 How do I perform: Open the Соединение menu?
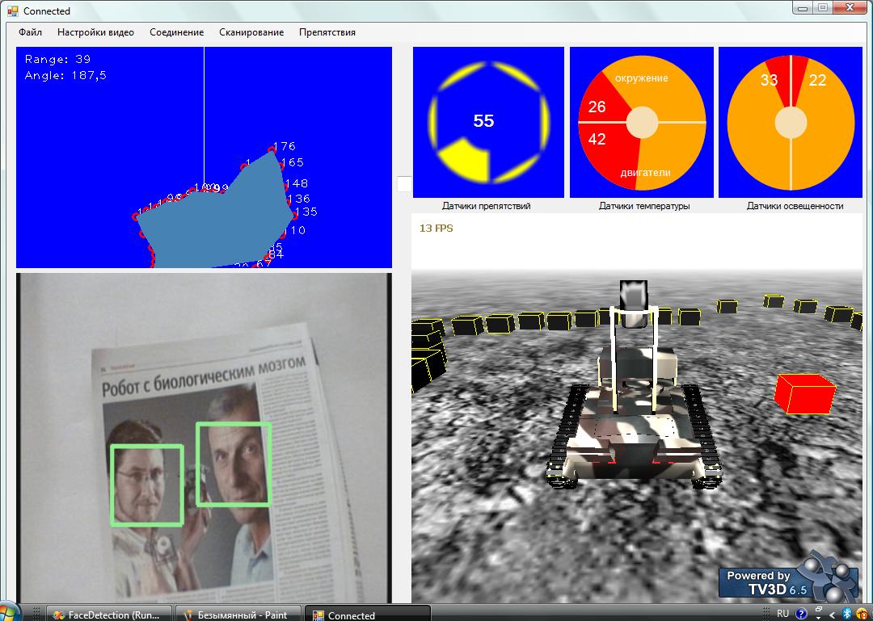(176, 32)
